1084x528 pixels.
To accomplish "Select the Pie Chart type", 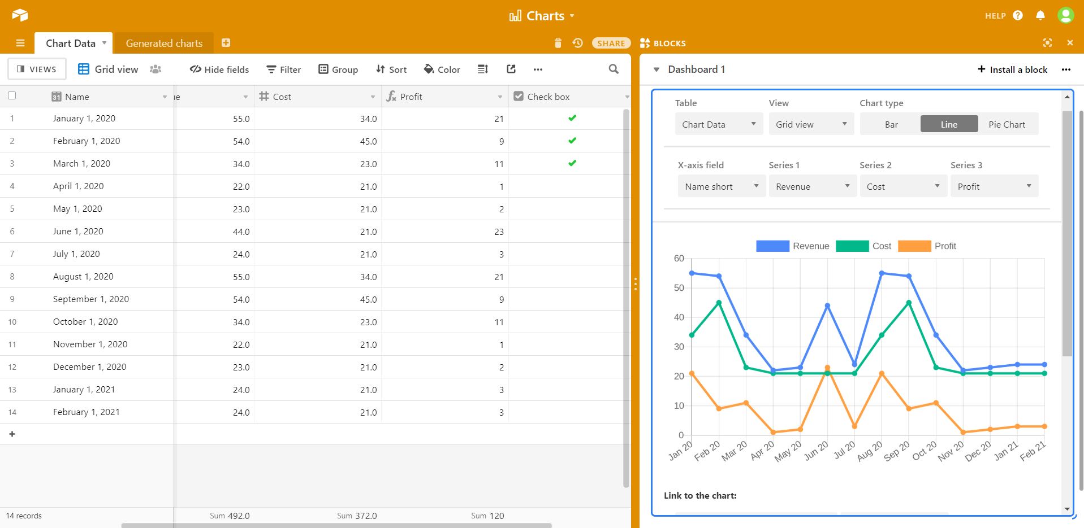I will tap(1007, 124).
